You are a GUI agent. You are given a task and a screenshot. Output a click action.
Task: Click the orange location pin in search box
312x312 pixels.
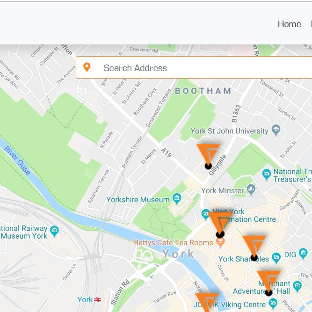(x=87, y=67)
